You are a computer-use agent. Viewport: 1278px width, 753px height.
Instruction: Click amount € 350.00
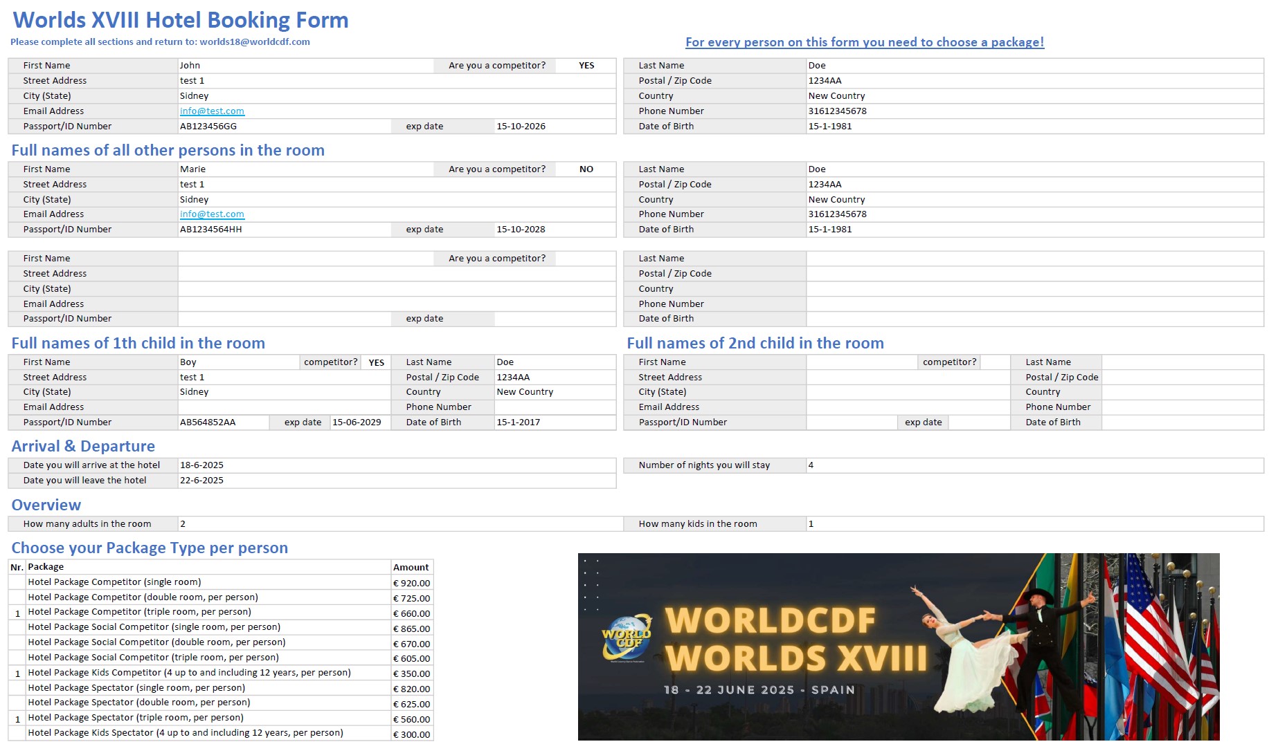click(x=412, y=673)
